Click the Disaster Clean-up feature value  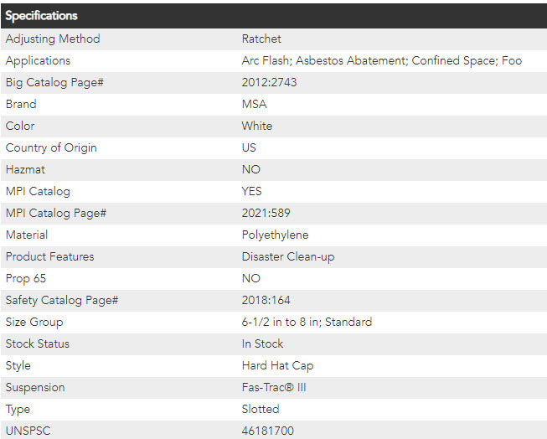pos(287,256)
